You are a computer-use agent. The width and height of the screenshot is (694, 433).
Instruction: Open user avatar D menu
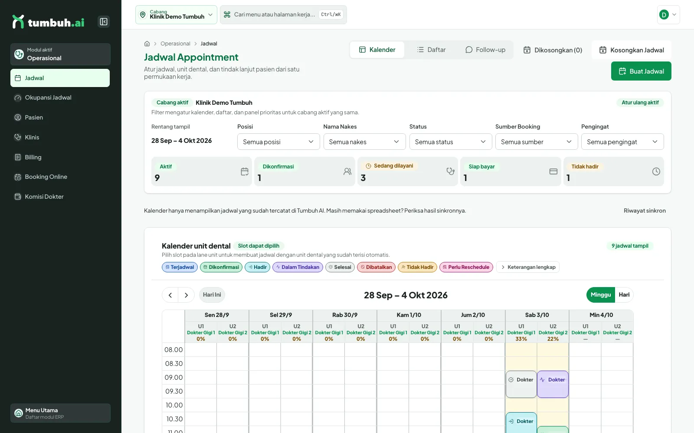[668, 15]
